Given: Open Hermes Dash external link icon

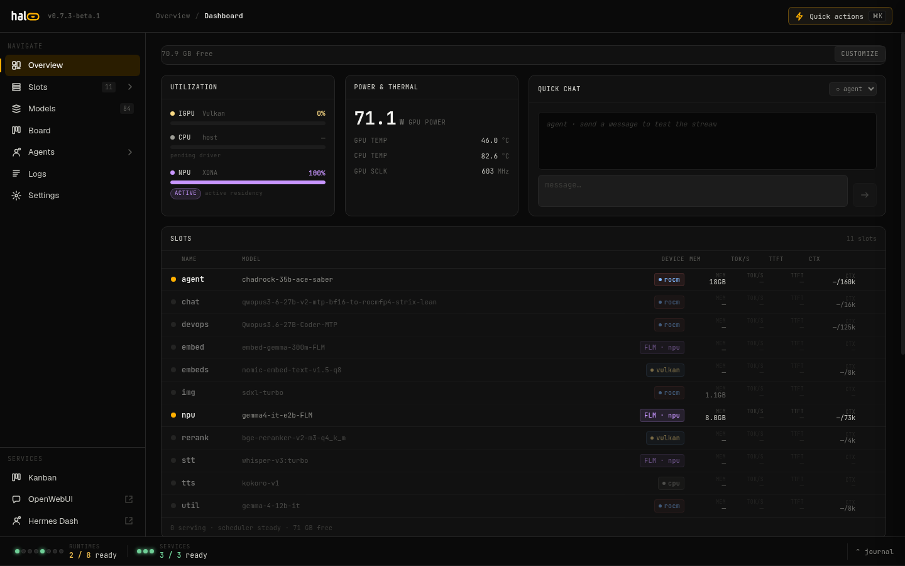Looking at the screenshot, I should point(129,521).
